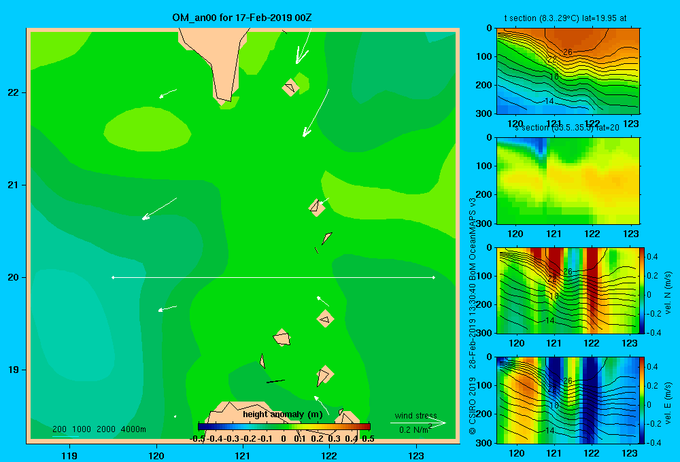Open the salinity section plot
The image size is (680, 462).
(568, 181)
